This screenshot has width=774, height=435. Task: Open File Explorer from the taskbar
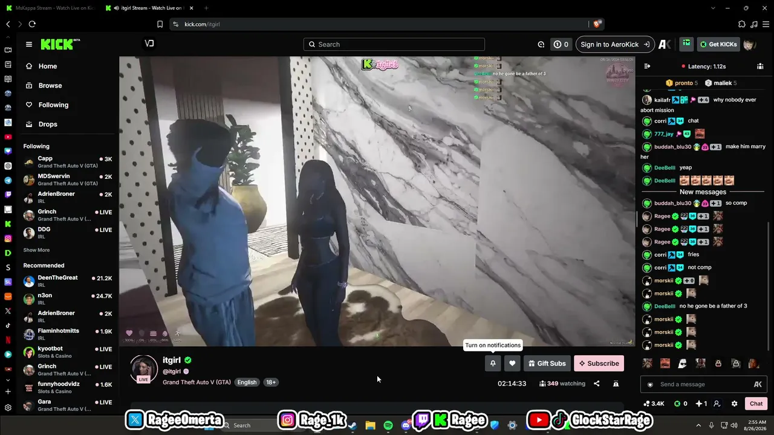click(x=370, y=425)
